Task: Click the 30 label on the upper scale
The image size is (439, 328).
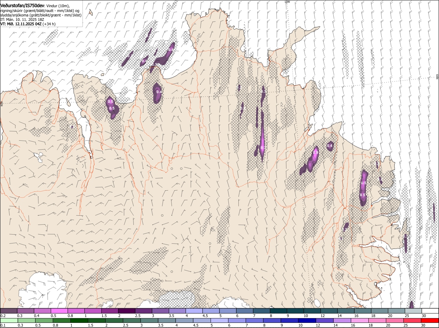Action: [424, 316]
